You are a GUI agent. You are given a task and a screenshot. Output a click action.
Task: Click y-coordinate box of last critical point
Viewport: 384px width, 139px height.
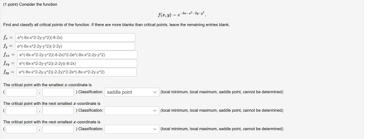[58, 129]
